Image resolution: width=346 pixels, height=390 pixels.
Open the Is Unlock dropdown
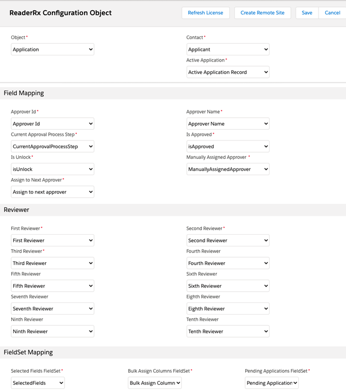click(52, 169)
